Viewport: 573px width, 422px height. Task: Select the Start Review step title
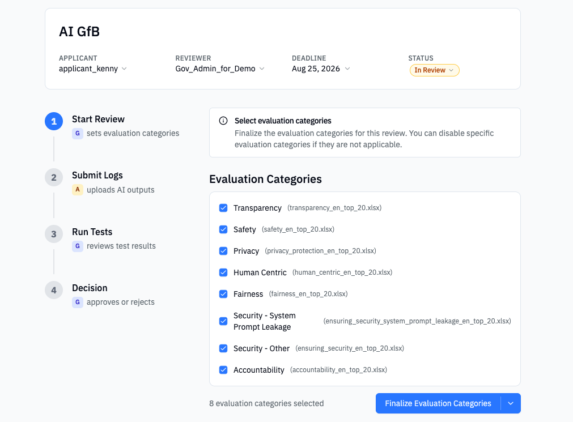98,119
